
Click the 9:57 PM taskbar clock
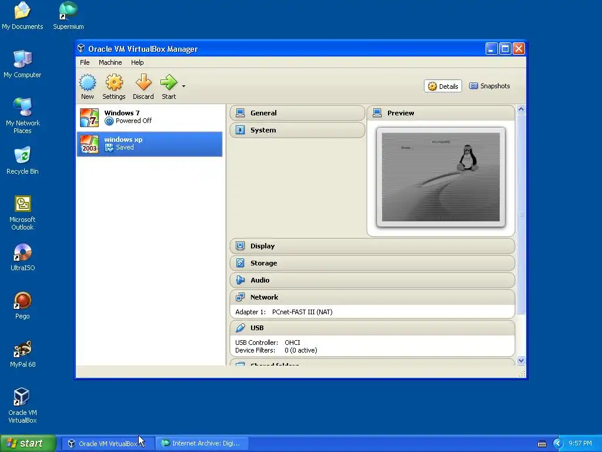[580, 443]
